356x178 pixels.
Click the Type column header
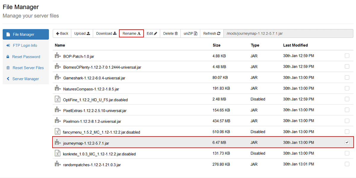pos(255,45)
